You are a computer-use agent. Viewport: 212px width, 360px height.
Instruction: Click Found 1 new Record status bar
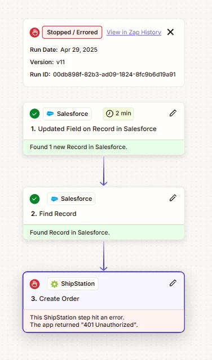pyautogui.click(x=104, y=147)
